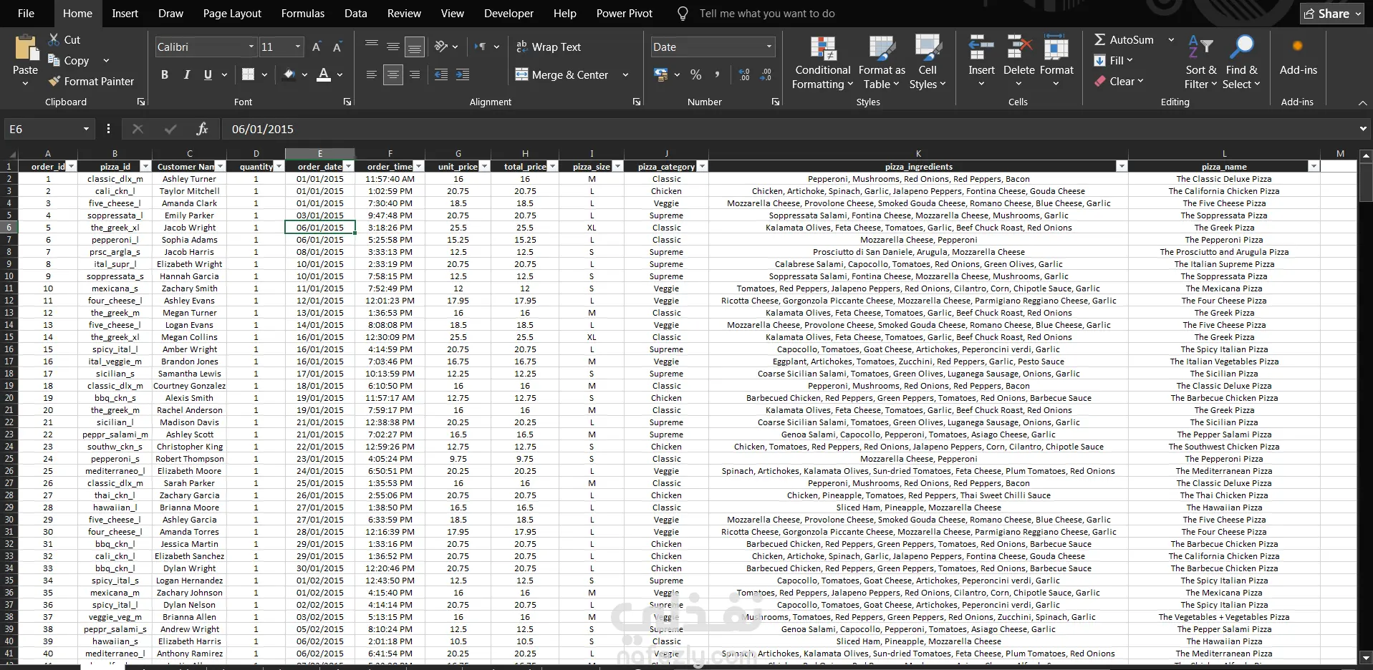Click Find & Select magnifier icon
Viewport: 1373px width, 670px height.
[x=1241, y=47]
